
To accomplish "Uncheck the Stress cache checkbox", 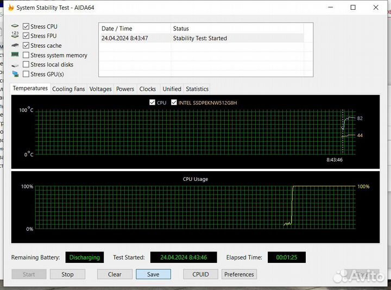I will point(26,46).
